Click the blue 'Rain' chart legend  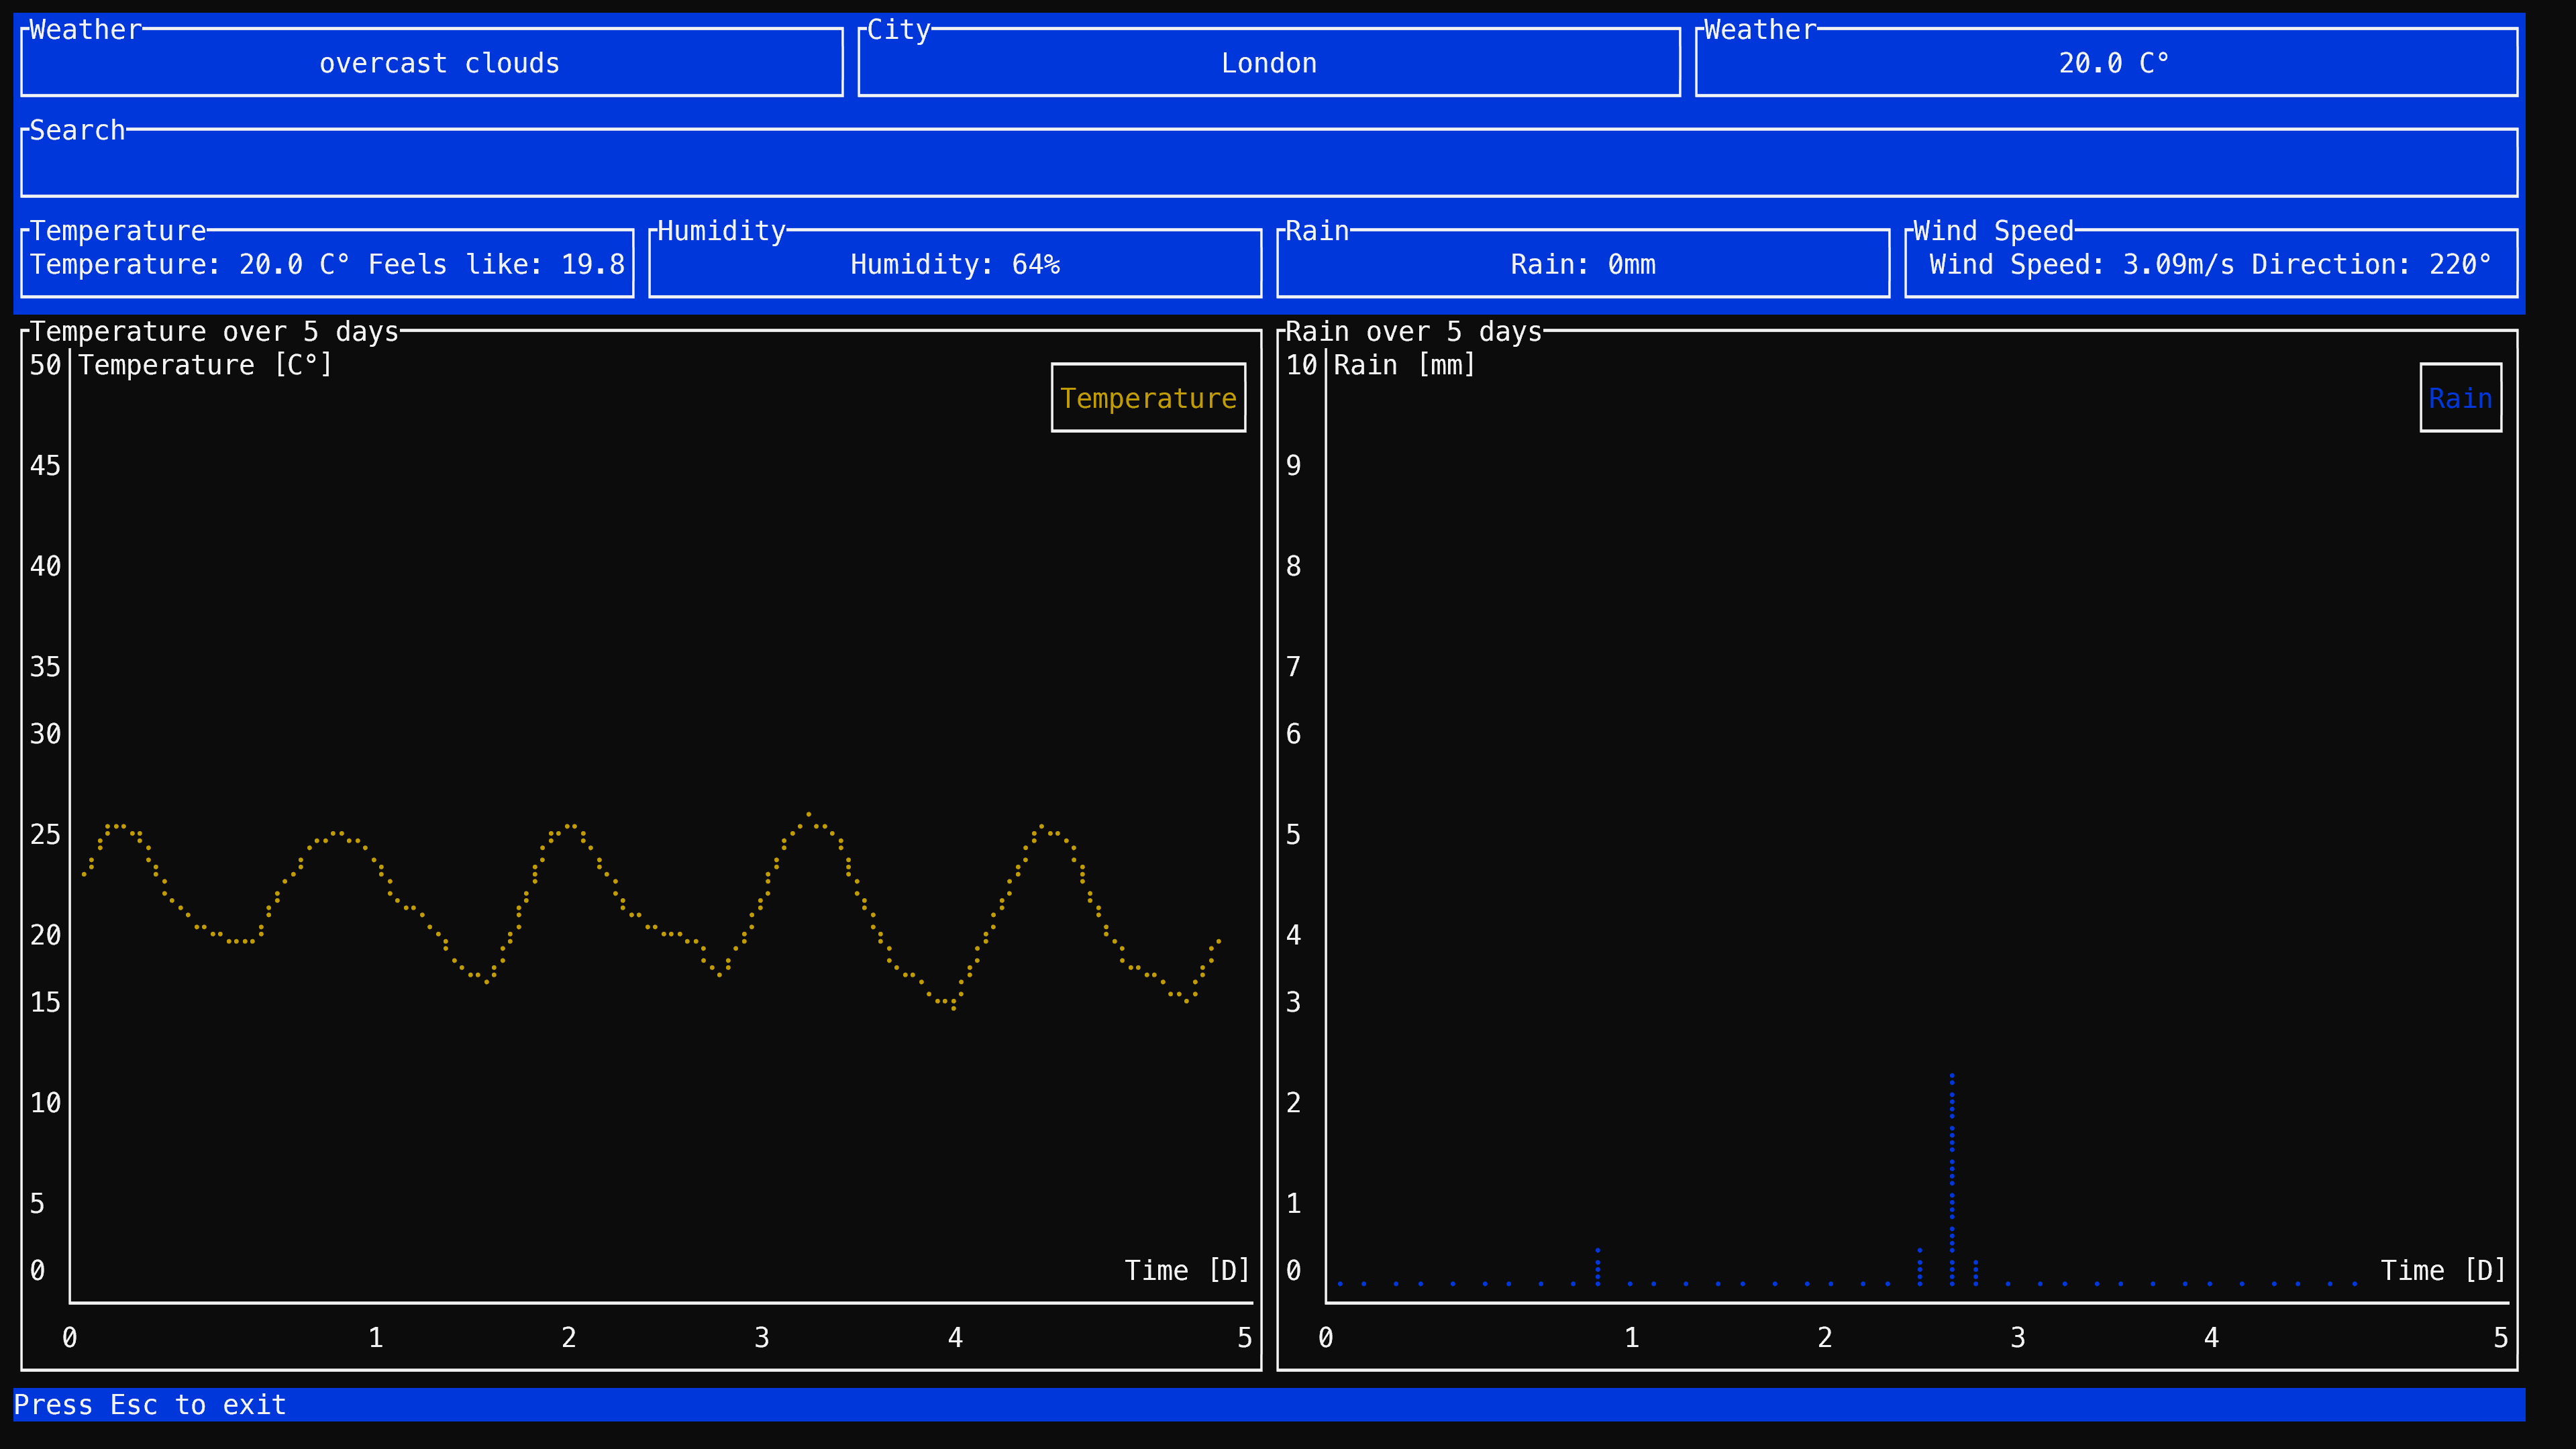2460,398
